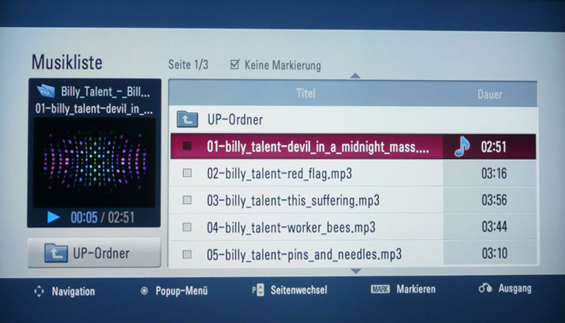
Task: Click the UP-Ordner folder icon in title list
Action: [187, 119]
